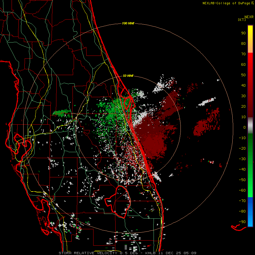Click the 0 value label on the velocity scale
Image resolution: width=255 pixels, height=255 pixels.
(244, 127)
